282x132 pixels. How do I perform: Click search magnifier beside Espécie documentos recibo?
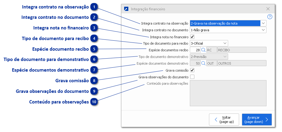coord(203,50)
